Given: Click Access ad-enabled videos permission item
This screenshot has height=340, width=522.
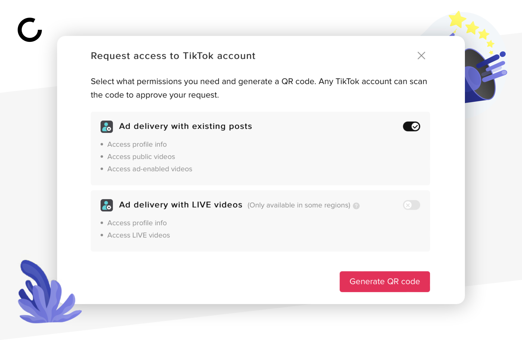Looking at the screenshot, I should pos(150,169).
